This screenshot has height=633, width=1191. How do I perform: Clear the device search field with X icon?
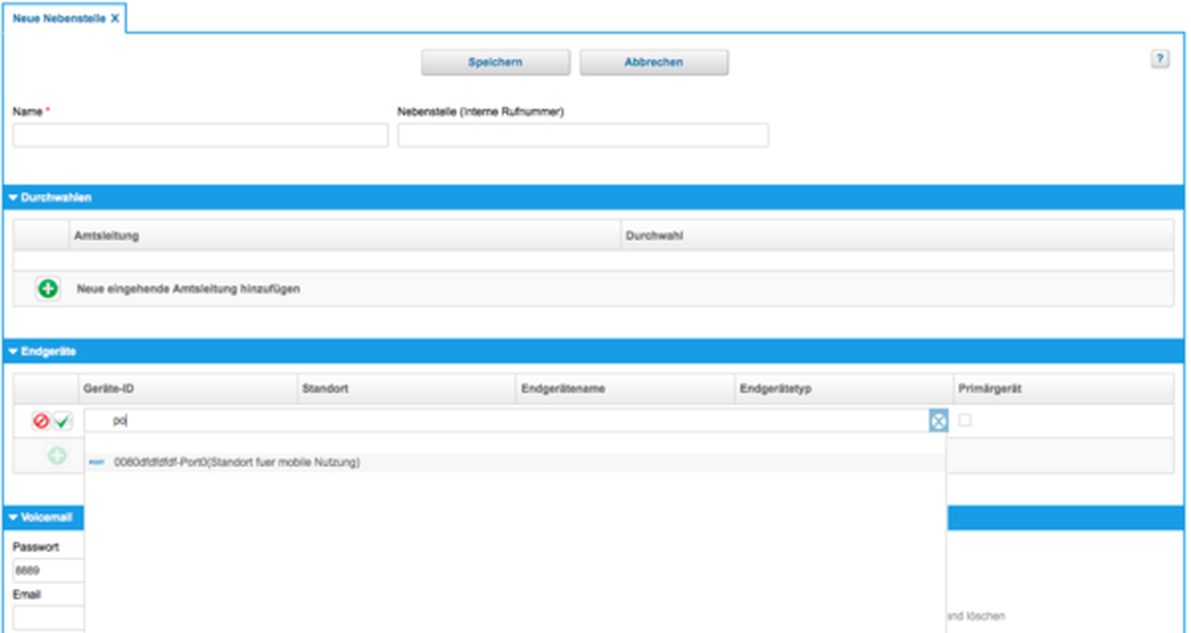coord(938,421)
